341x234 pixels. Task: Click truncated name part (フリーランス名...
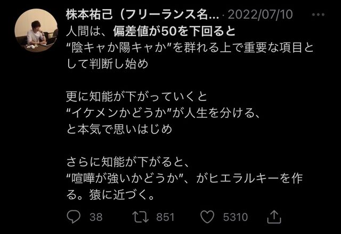169,15
